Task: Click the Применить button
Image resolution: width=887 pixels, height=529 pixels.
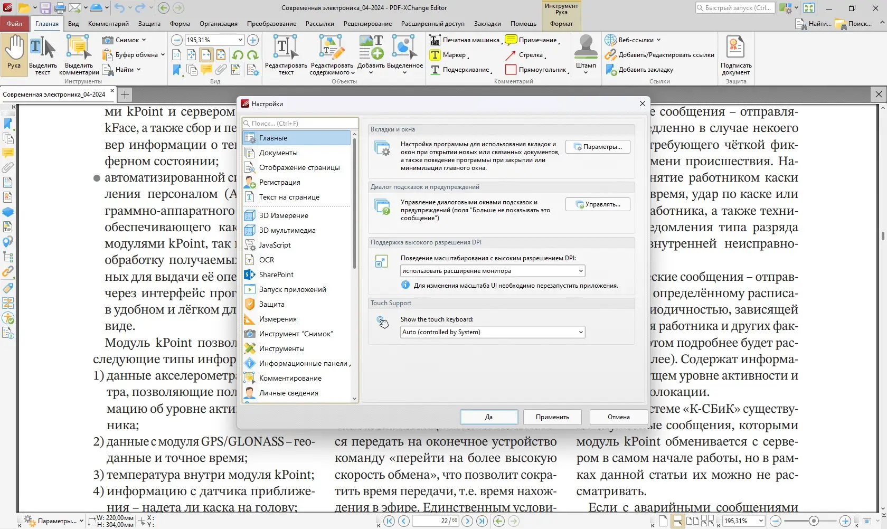Action: tap(552, 417)
